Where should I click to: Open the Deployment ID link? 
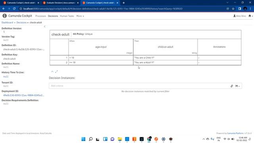click(x=24, y=95)
